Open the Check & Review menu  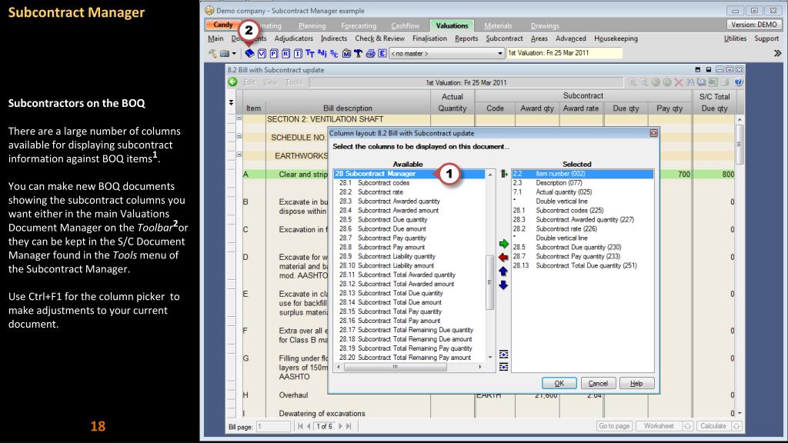[x=379, y=38]
